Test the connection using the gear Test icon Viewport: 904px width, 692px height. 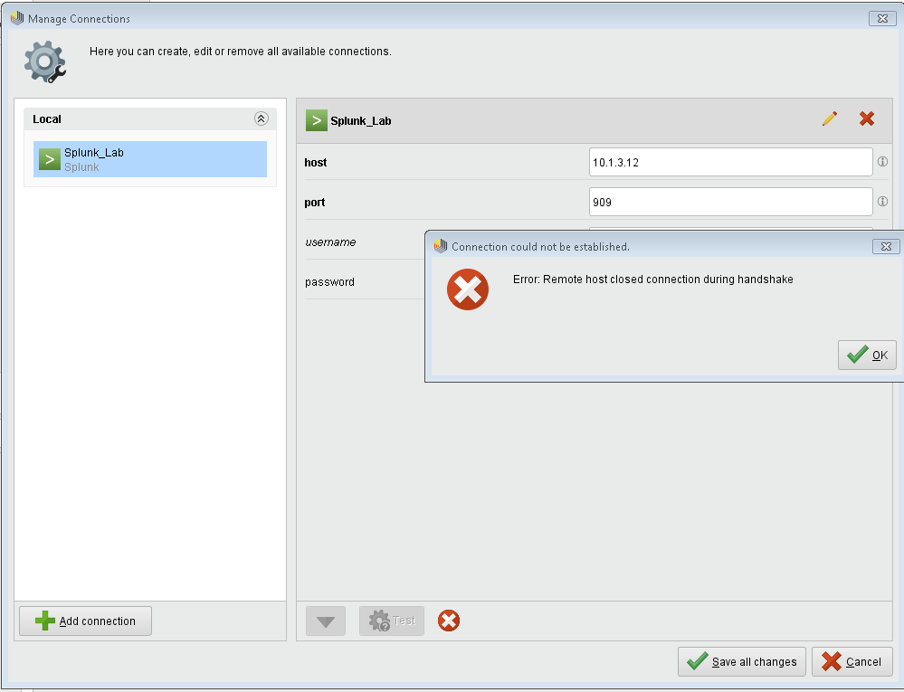391,621
